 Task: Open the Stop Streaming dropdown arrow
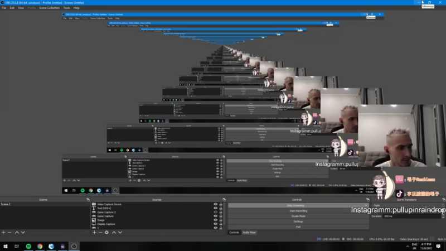click(x=366, y=205)
